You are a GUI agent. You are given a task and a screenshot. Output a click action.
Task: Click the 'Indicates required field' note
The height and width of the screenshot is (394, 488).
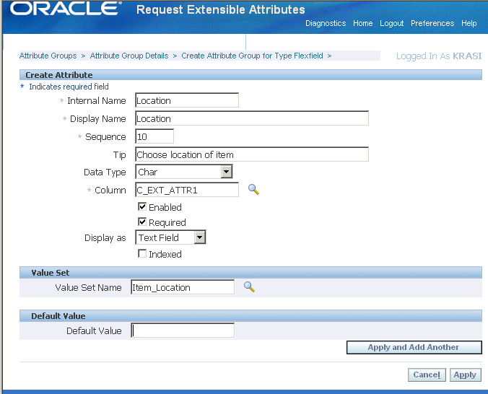click(x=69, y=87)
